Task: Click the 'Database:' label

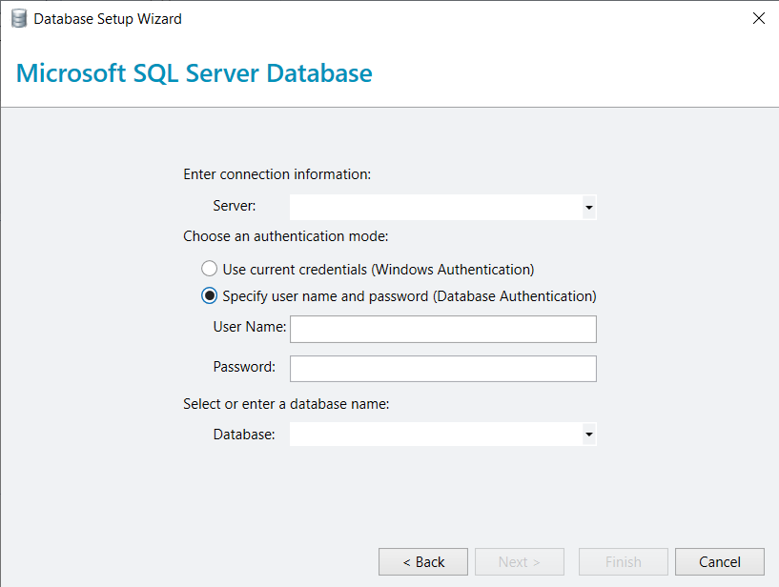Action: tap(244, 435)
